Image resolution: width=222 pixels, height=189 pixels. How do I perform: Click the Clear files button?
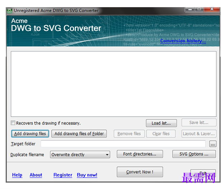coord(161,134)
